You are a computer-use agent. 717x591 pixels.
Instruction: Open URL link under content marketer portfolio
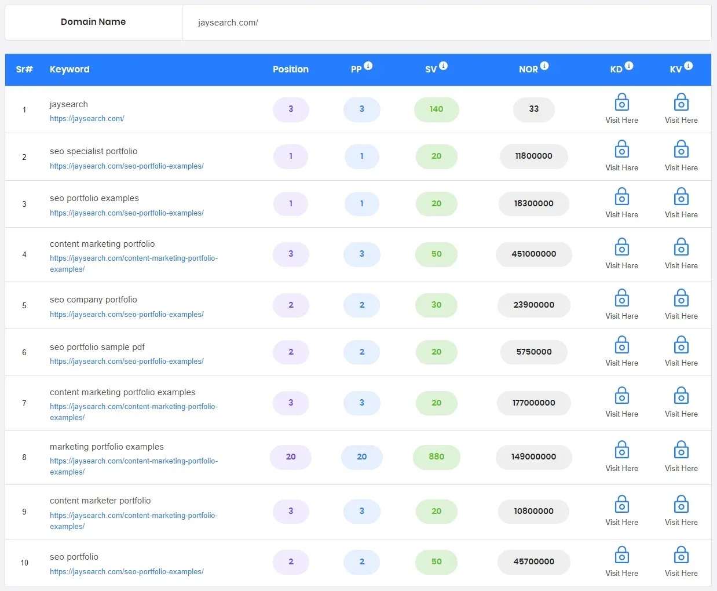point(134,521)
